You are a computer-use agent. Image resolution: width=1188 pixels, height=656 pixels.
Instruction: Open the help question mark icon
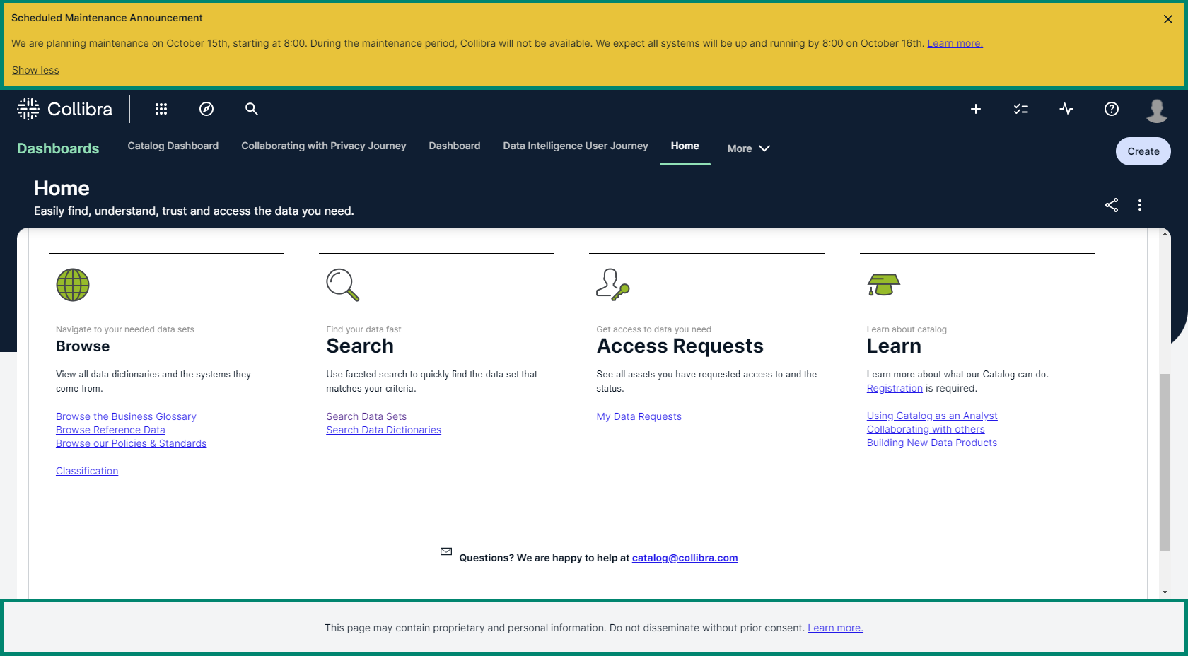click(1112, 109)
